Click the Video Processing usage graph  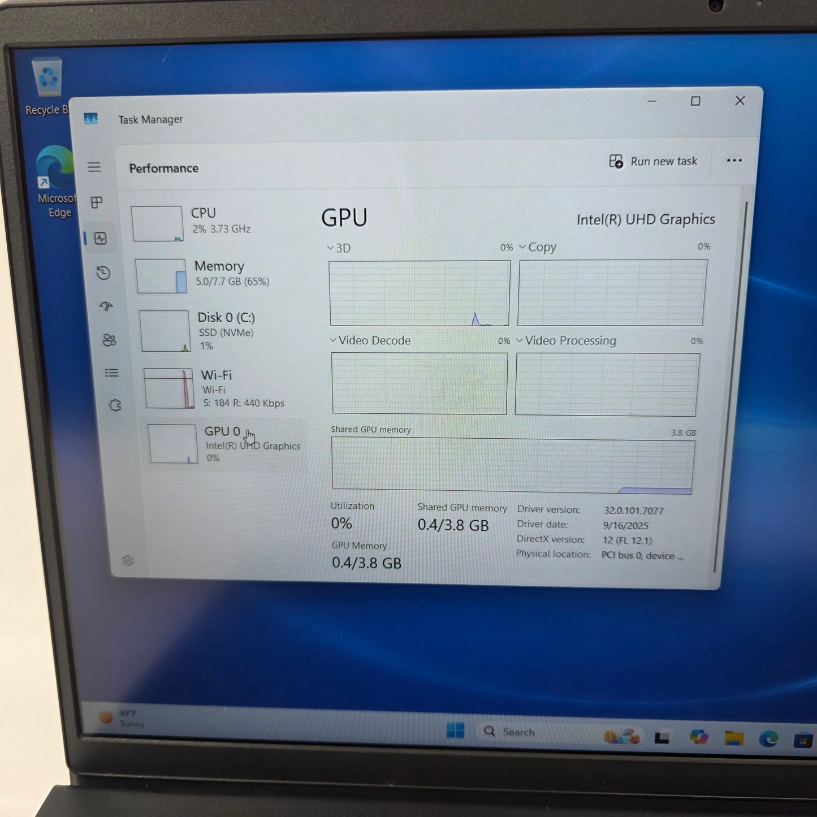tap(607, 384)
